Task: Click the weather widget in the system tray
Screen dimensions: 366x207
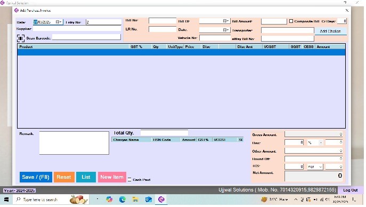Action: 274,200
